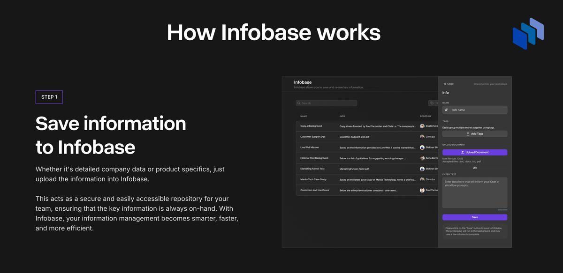
Task: Click the Customer_Support_Doc.pdf file name
Action: coord(354,137)
